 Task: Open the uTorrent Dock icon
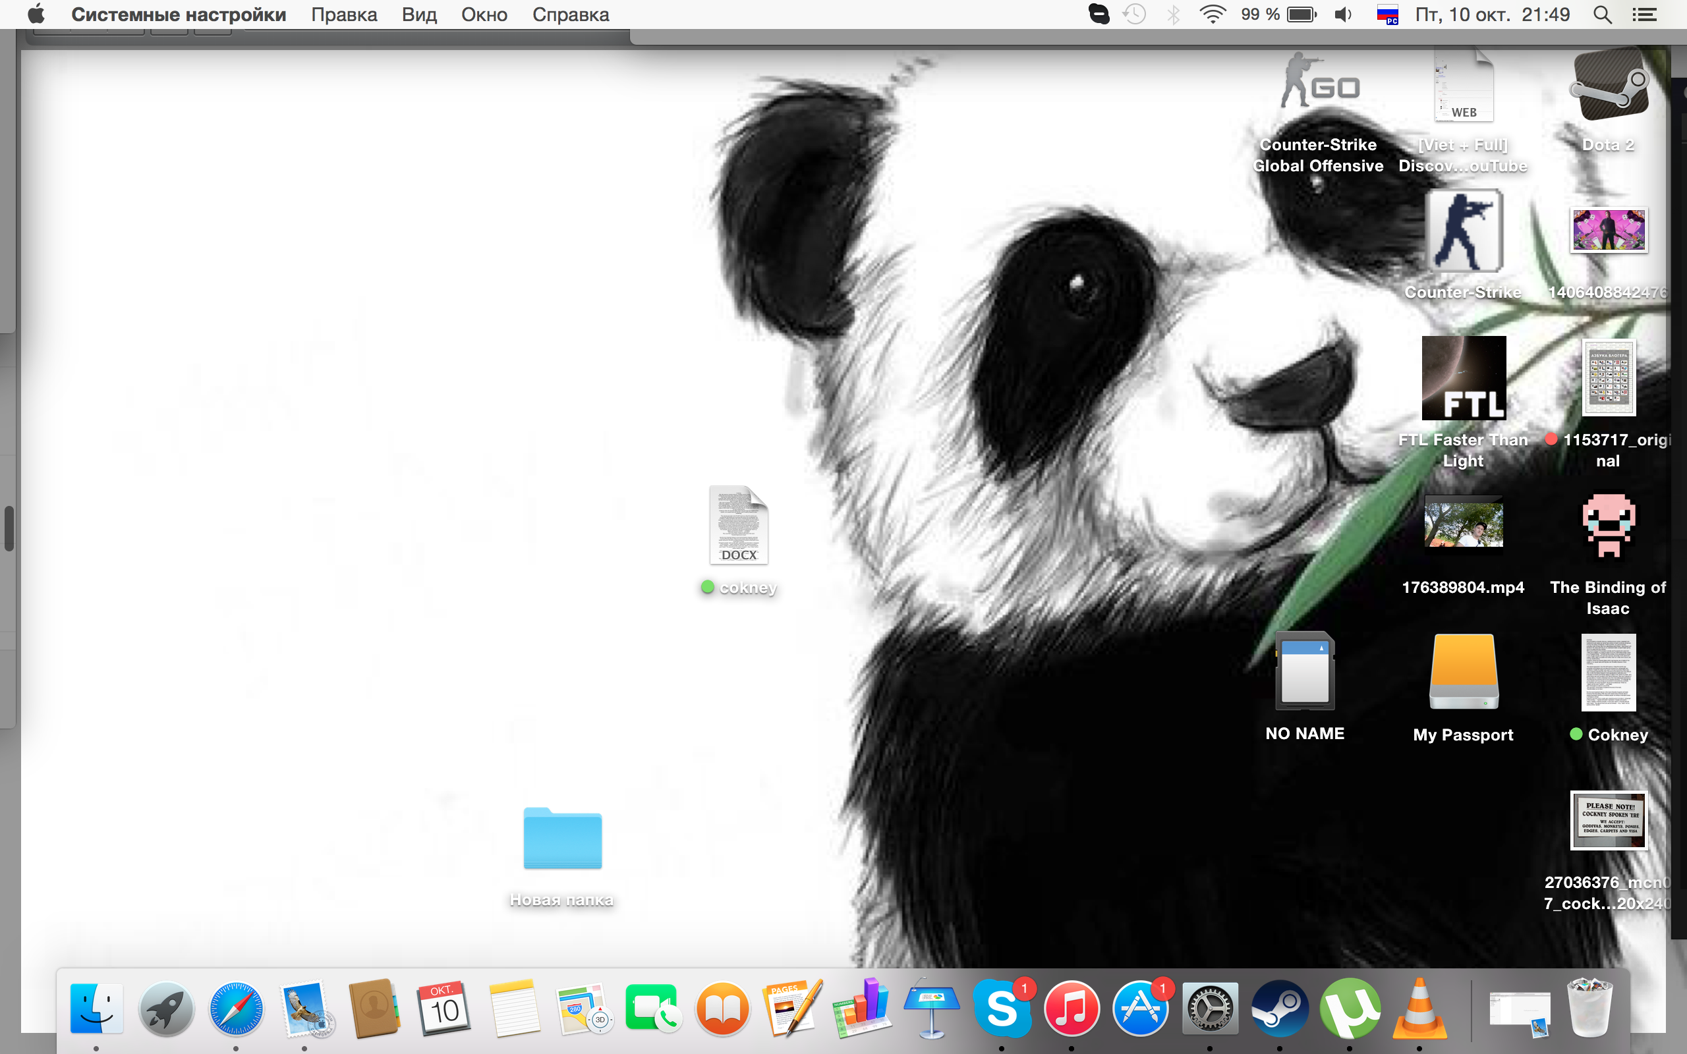pos(1349,1009)
